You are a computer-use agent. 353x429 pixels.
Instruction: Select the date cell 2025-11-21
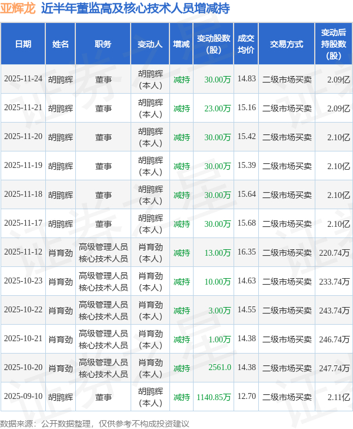pyautogui.click(x=23, y=108)
